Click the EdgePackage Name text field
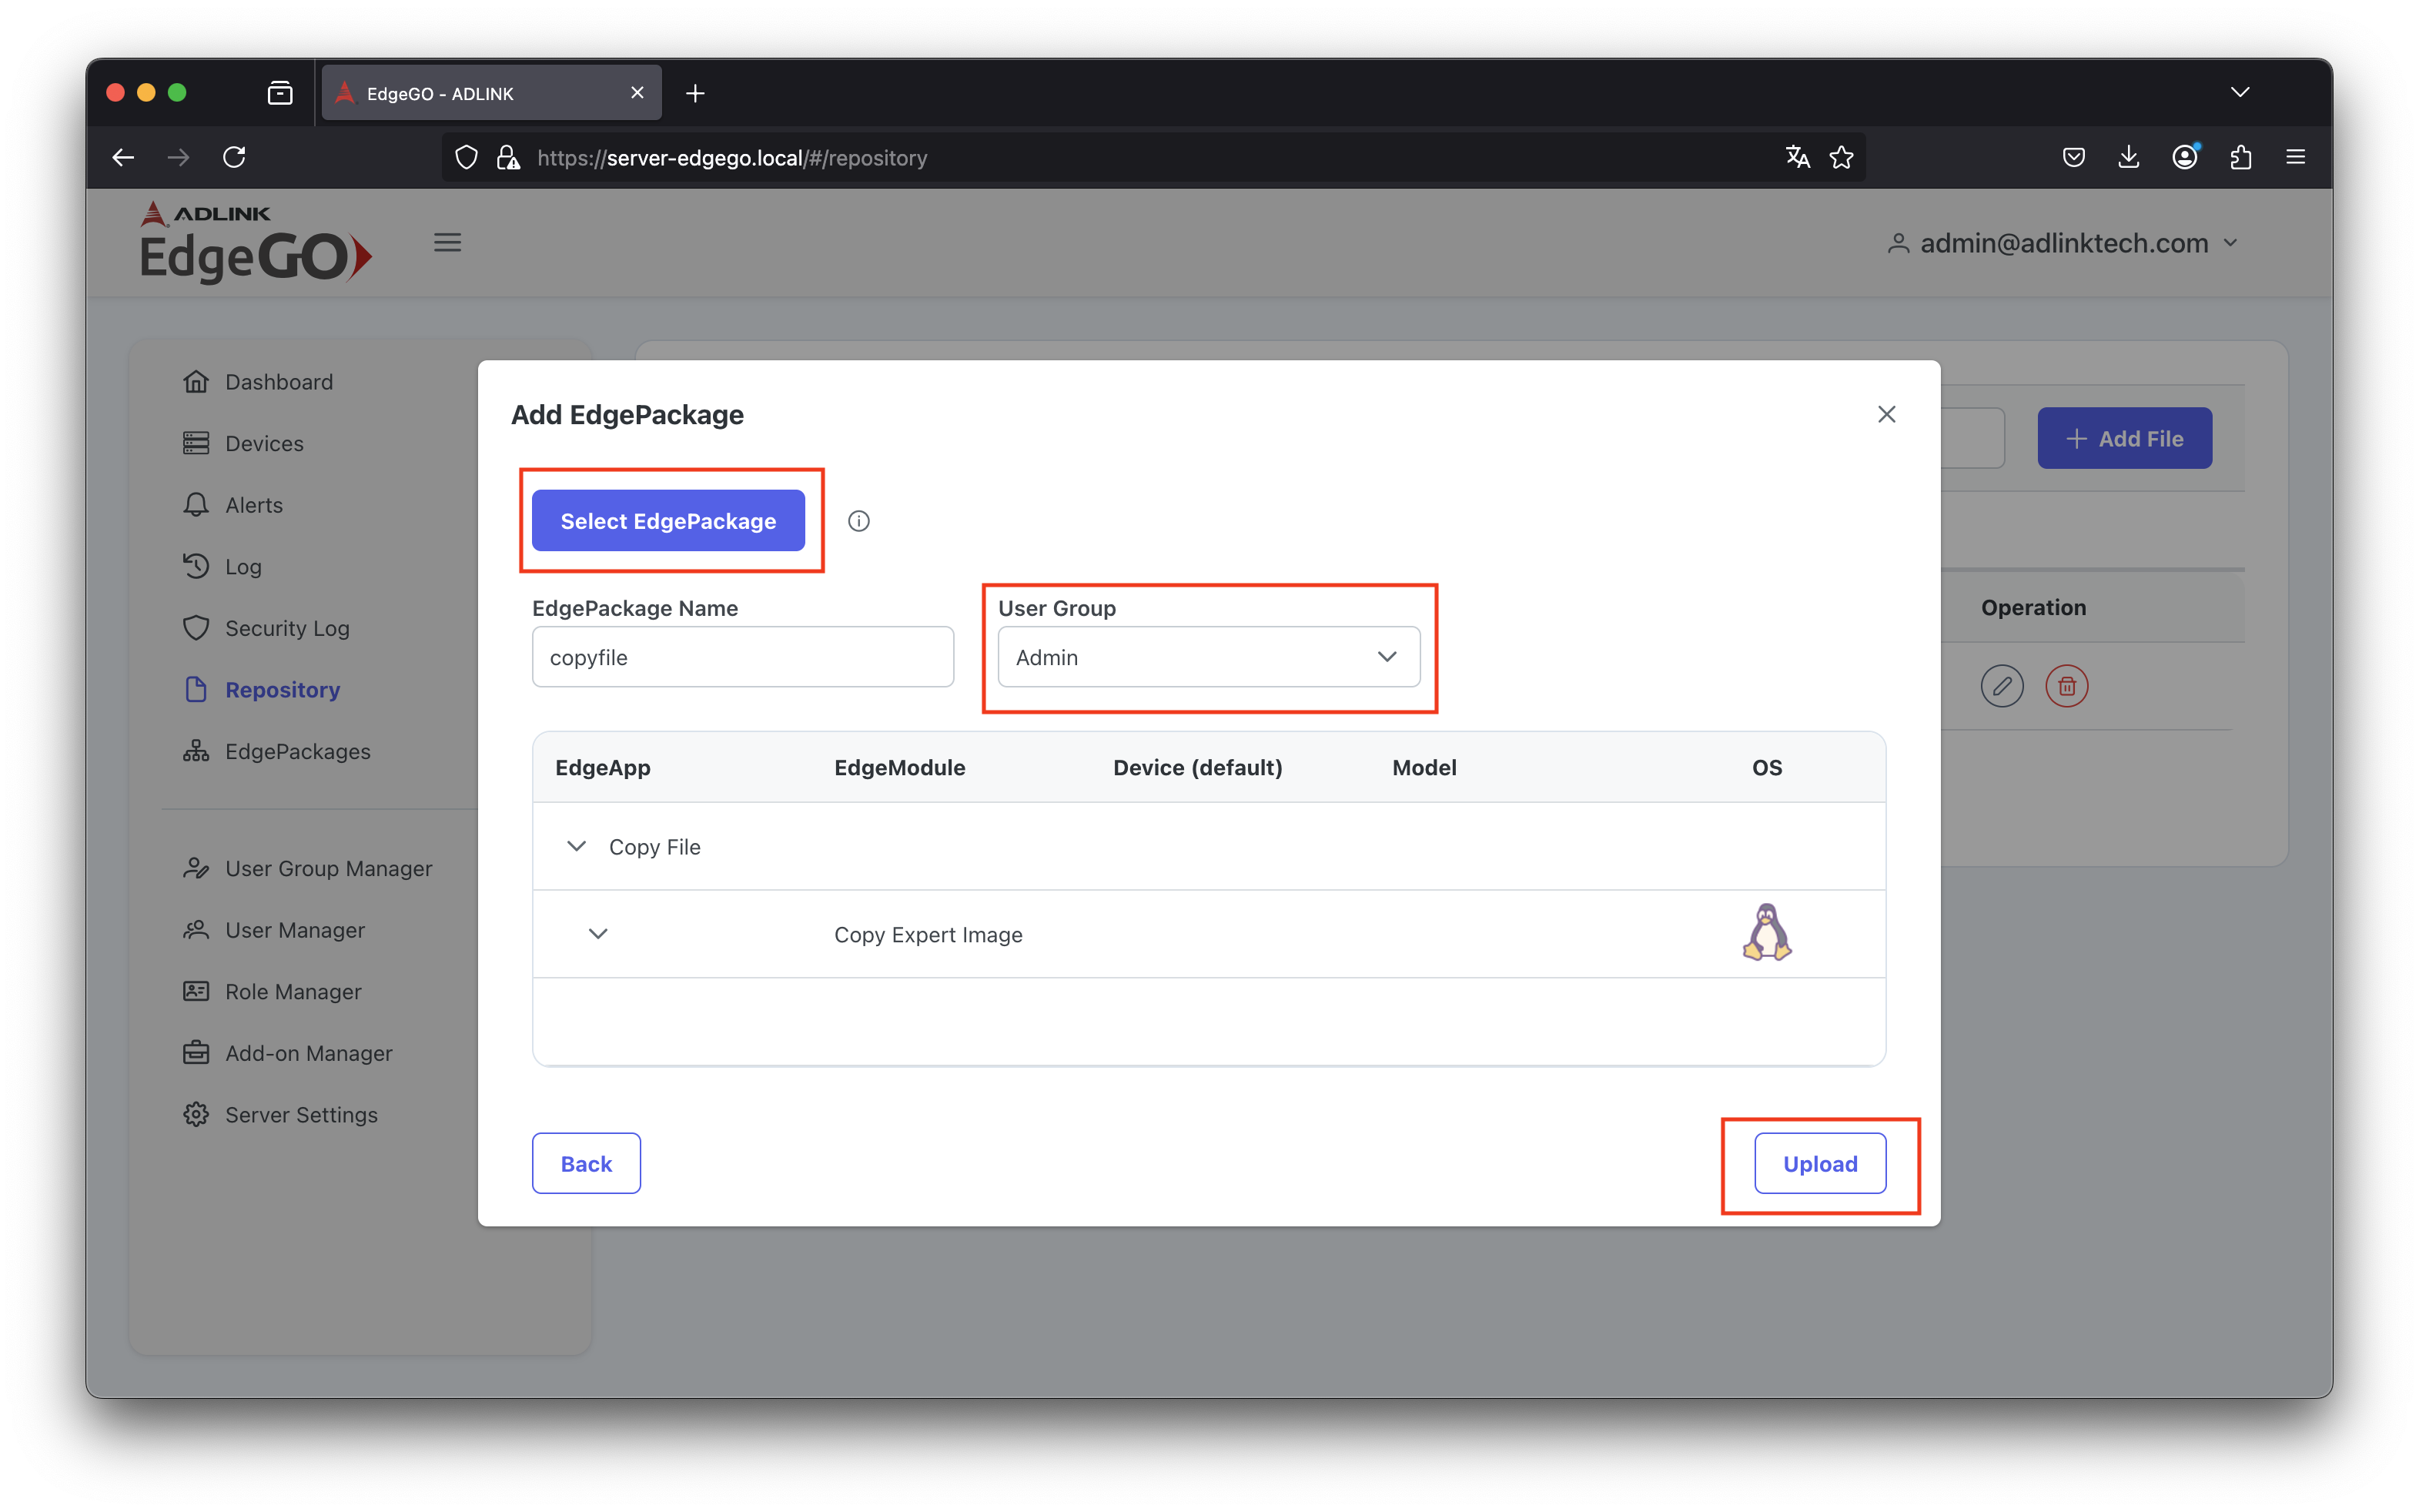 [742, 657]
